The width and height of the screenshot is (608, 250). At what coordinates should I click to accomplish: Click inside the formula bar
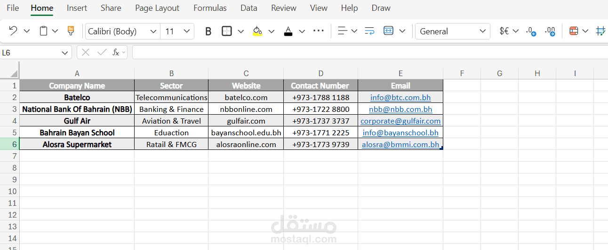[370, 52]
